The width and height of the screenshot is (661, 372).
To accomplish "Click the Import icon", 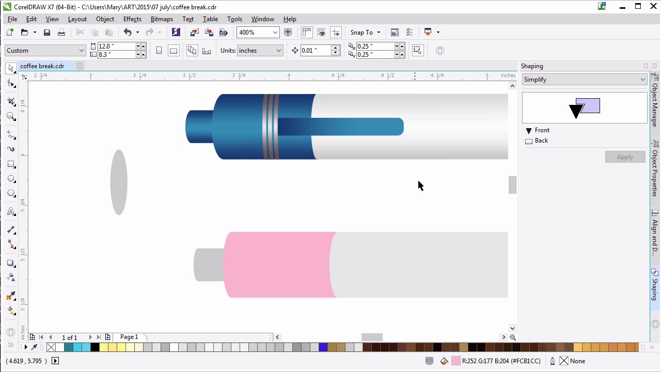I will pos(194,32).
